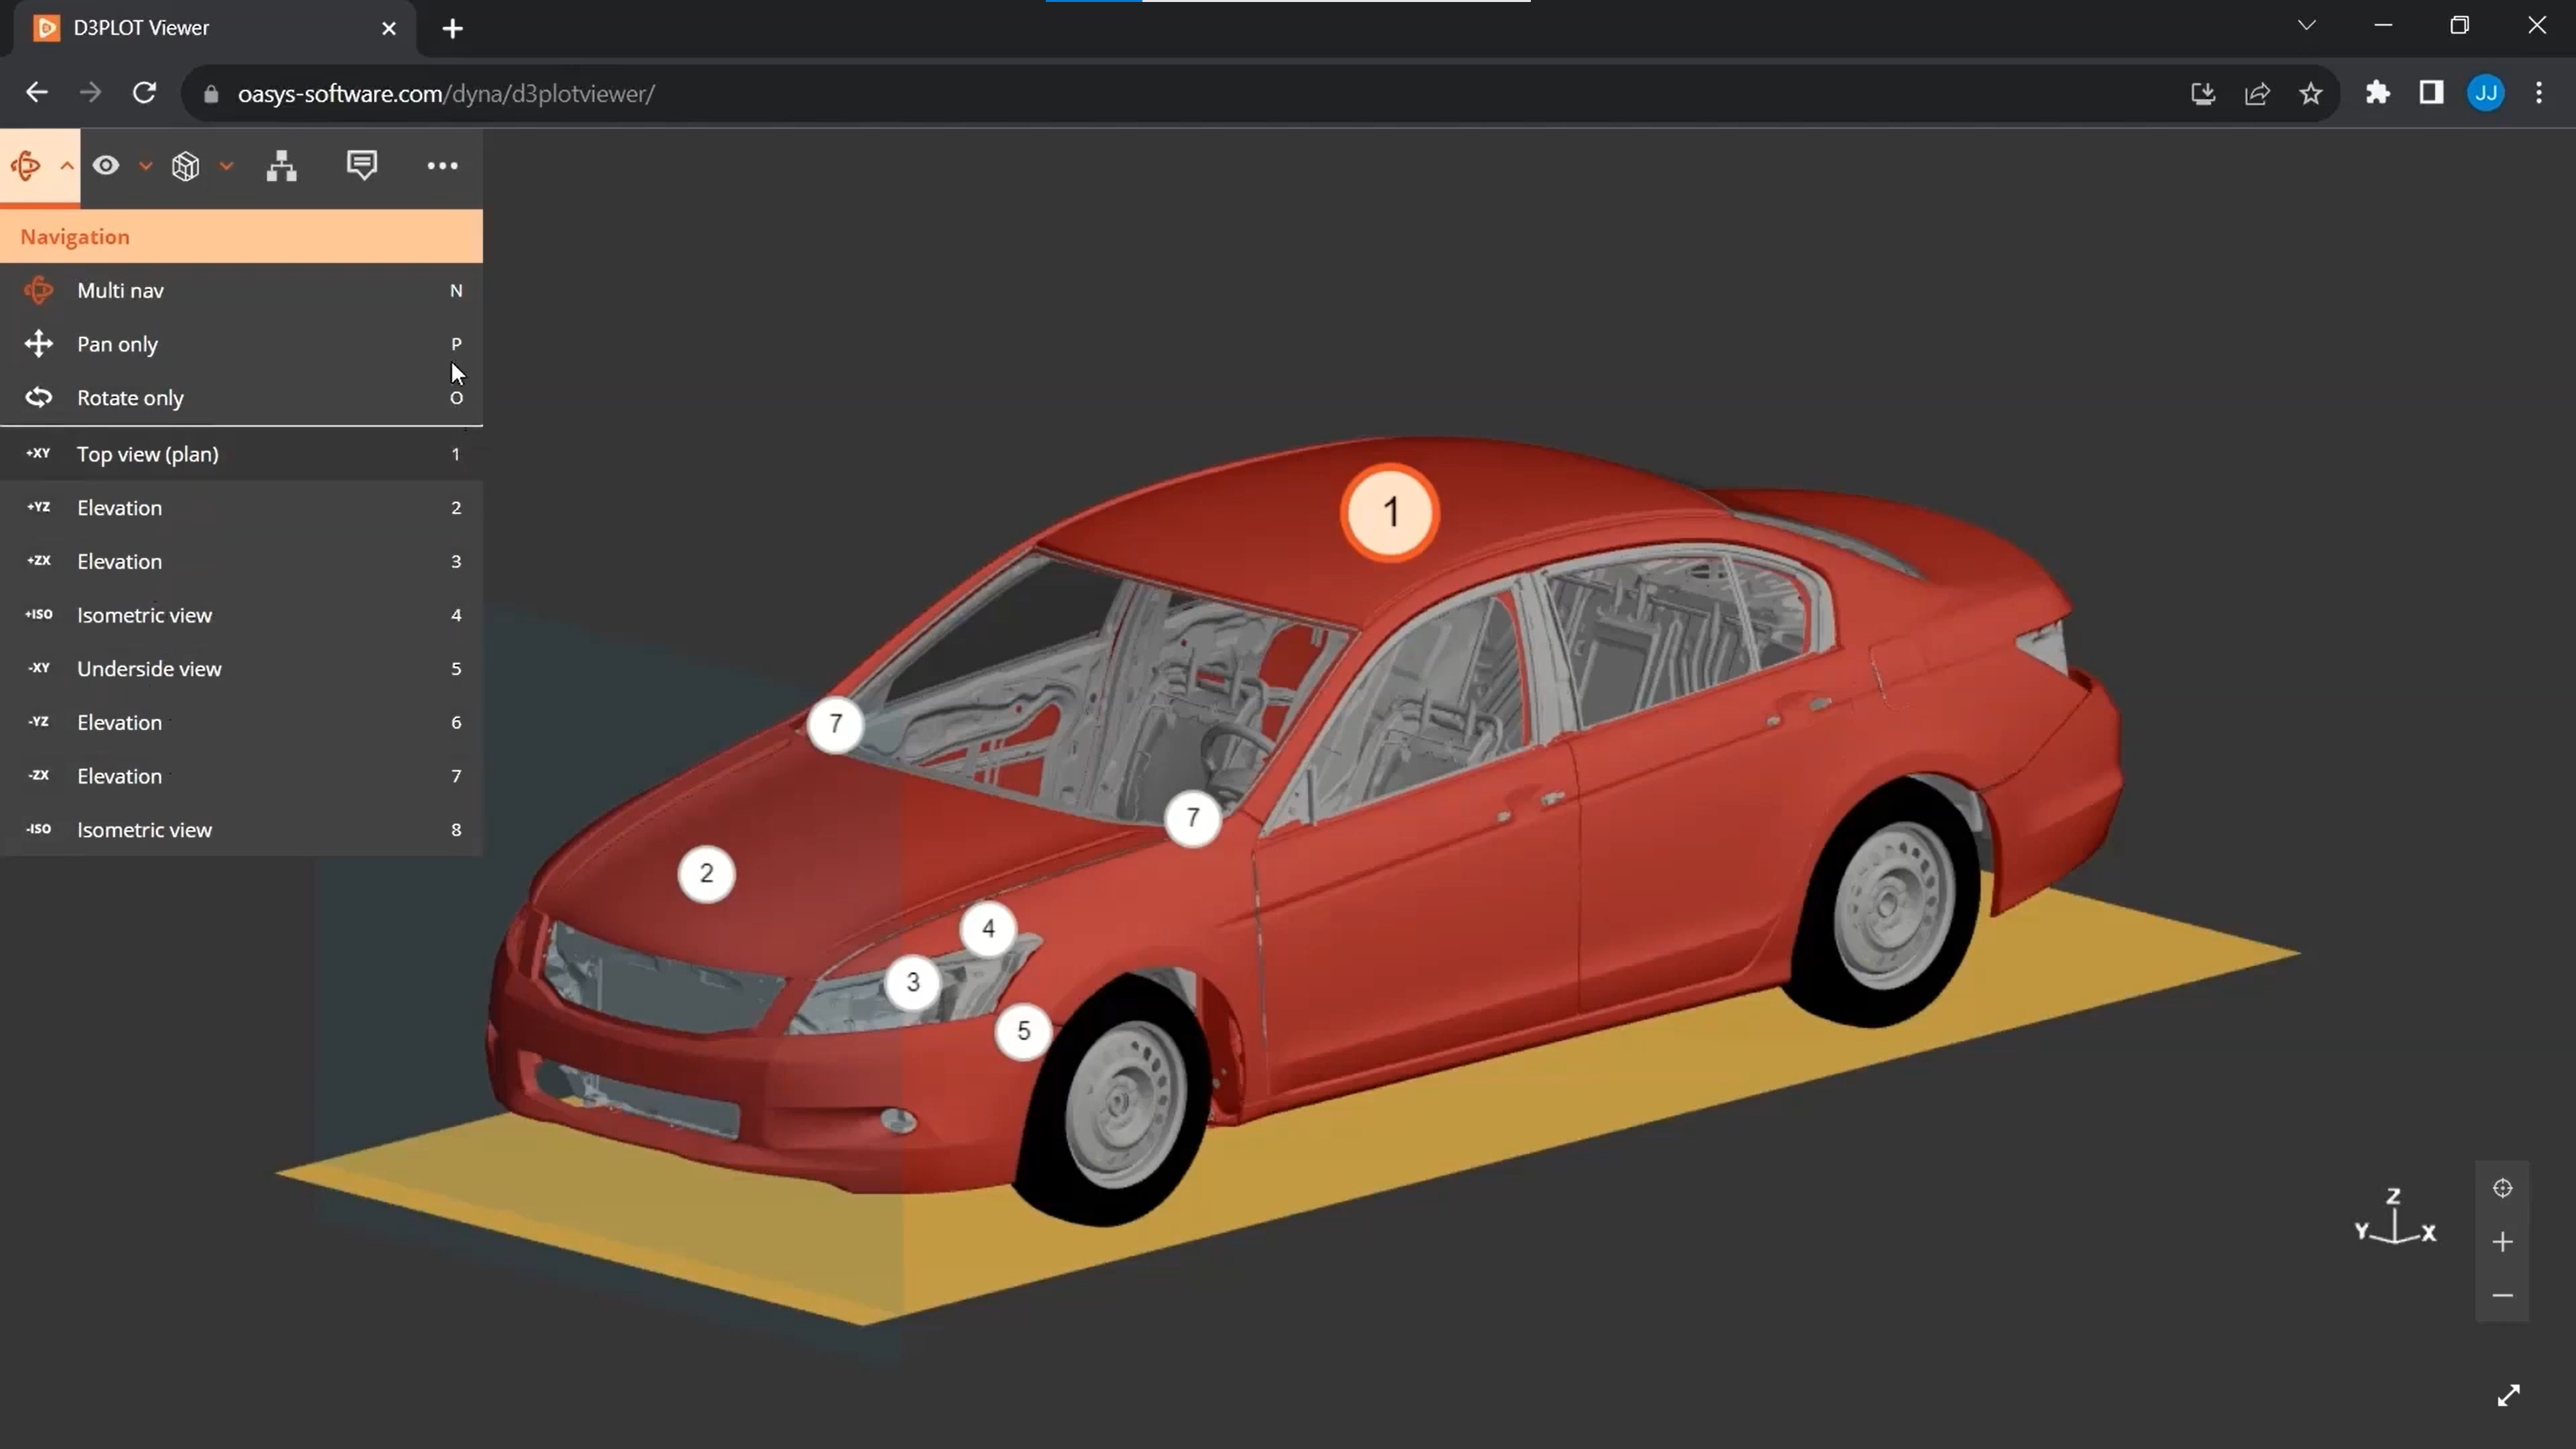Viewport: 2576px width, 1449px height.
Task: Choose the +ZX Elevation view
Action: point(241,562)
